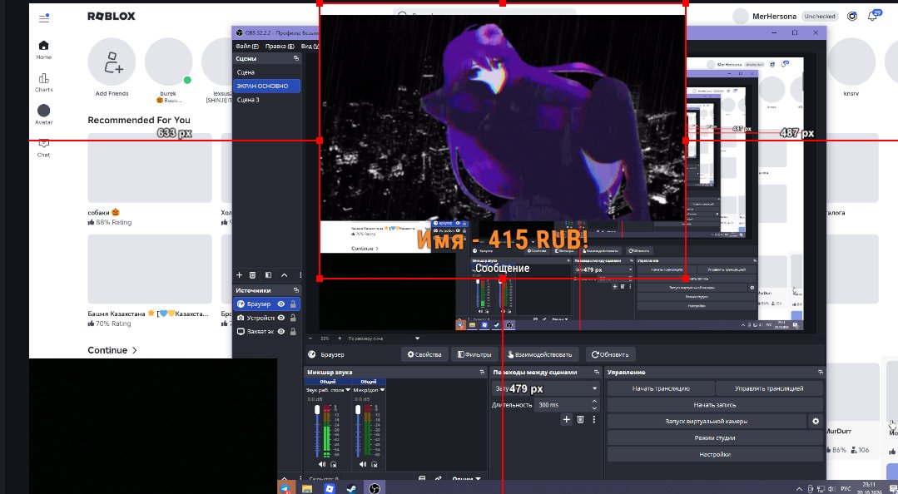Select the Сцена 3 scene

click(267, 100)
